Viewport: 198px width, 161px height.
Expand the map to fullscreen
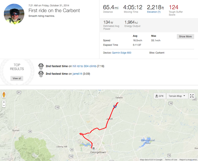192,96
